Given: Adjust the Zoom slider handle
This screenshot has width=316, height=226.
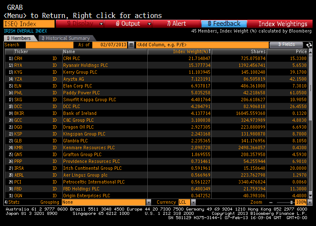Looking at the screenshot, I should pyautogui.click(x=292, y=202).
